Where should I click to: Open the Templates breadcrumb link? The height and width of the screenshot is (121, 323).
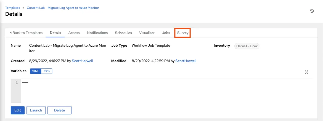(x=13, y=8)
